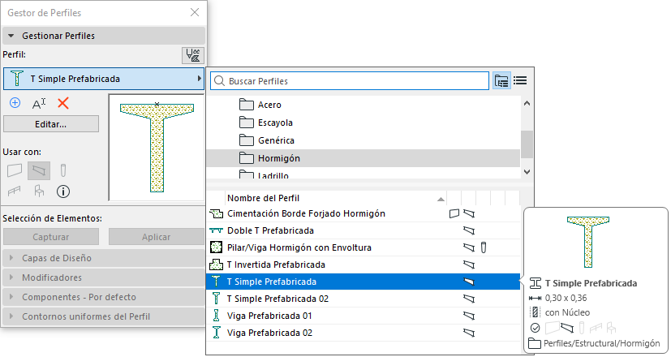
Task: Select the Genérica folder
Action: tap(363, 140)
